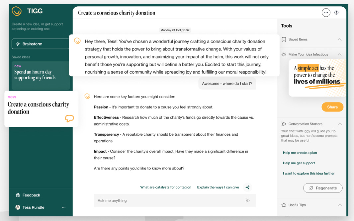Image resolution: width=354 pixels, height=221 pixels.
Task: Click the lightning bolt icon in Brainstorm
Action: point(18,44)
